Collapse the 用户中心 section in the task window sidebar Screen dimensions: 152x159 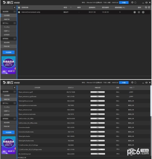(15, 23)
